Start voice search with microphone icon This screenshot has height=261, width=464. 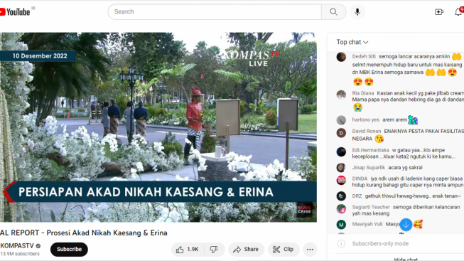357,12
